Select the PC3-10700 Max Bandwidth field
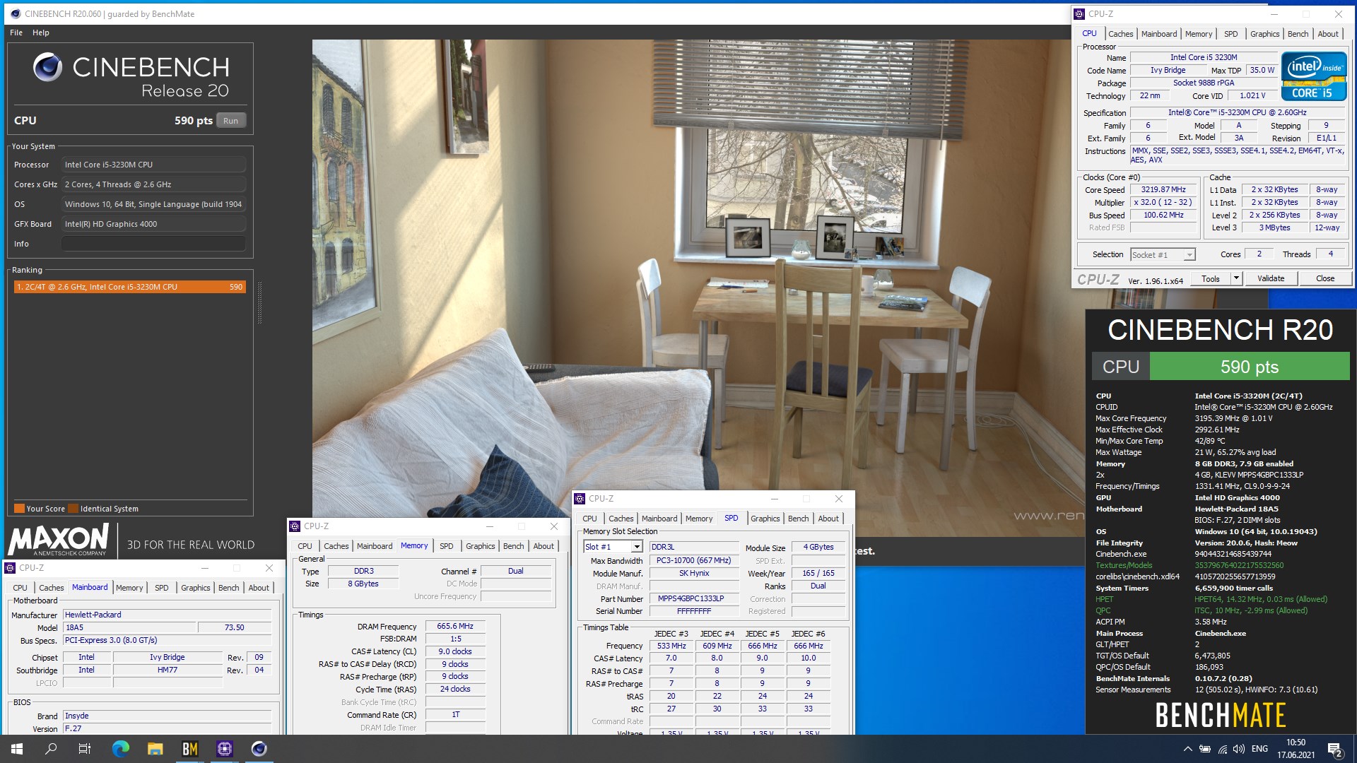The image size is (1357, 763). point(694,560)
